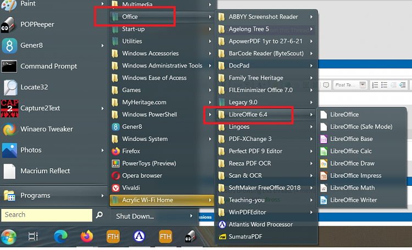
Task: Expand Windows Ease of Access arrow
Action: 210,78
